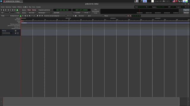Click the time signature 4/4 button
The height and width of the screenshot is (106, 190).
pyautogui.click(x=86, y=13)
